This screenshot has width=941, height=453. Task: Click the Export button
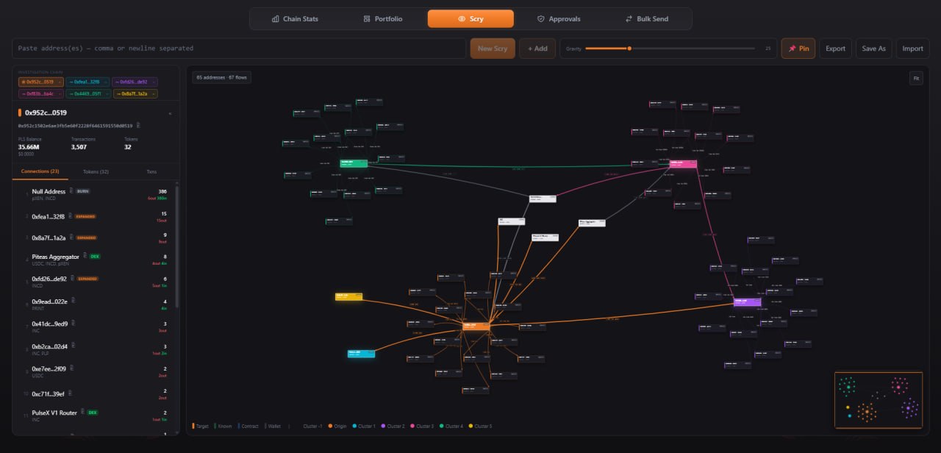click(835, 49)
